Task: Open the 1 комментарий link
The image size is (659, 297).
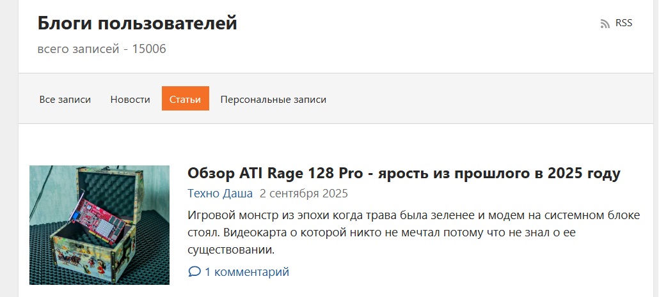Action: click(247, 272)
